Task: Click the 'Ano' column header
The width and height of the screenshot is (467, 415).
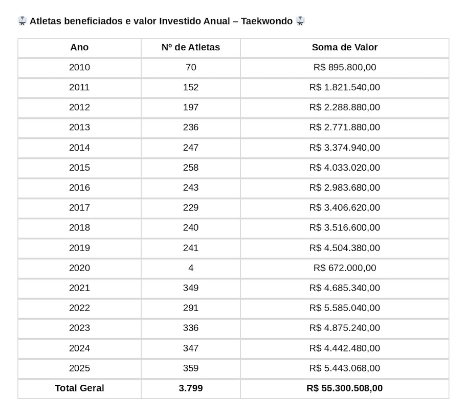Action: [x=79, y=47]
